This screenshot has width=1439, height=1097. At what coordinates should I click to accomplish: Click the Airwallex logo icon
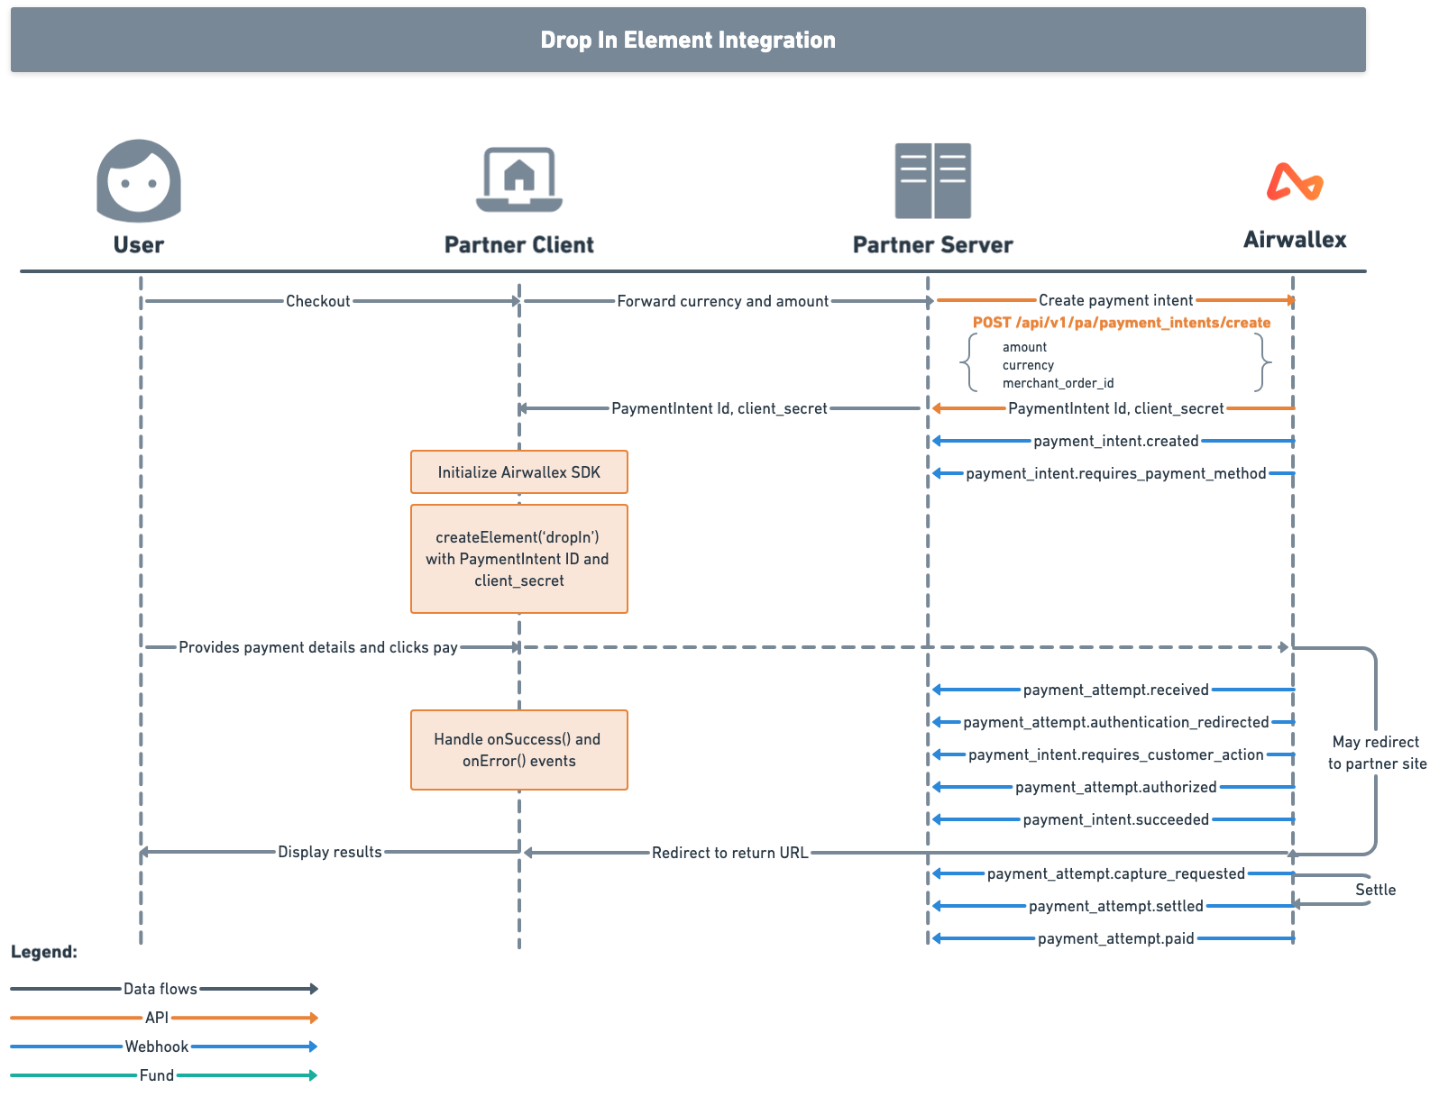pyautogui.click(x=1295, y=181)
